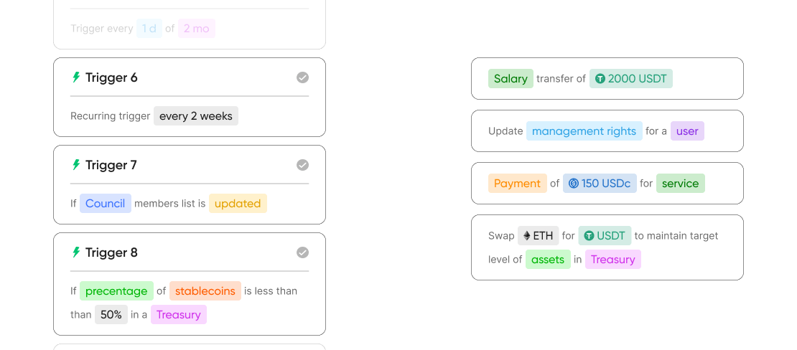
Task: Select the Trigger 7 title
Action: click(111, 165)
